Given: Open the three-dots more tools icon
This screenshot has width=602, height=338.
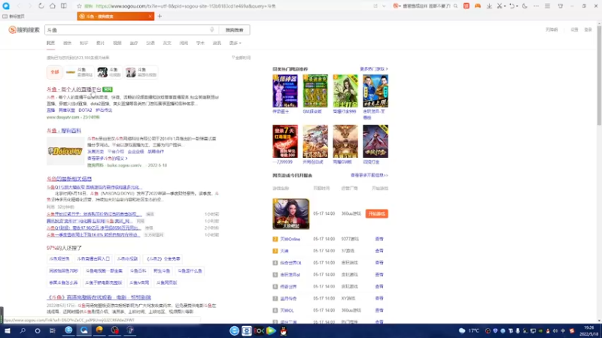Looking at the screenshot, I should pos(536,6).
